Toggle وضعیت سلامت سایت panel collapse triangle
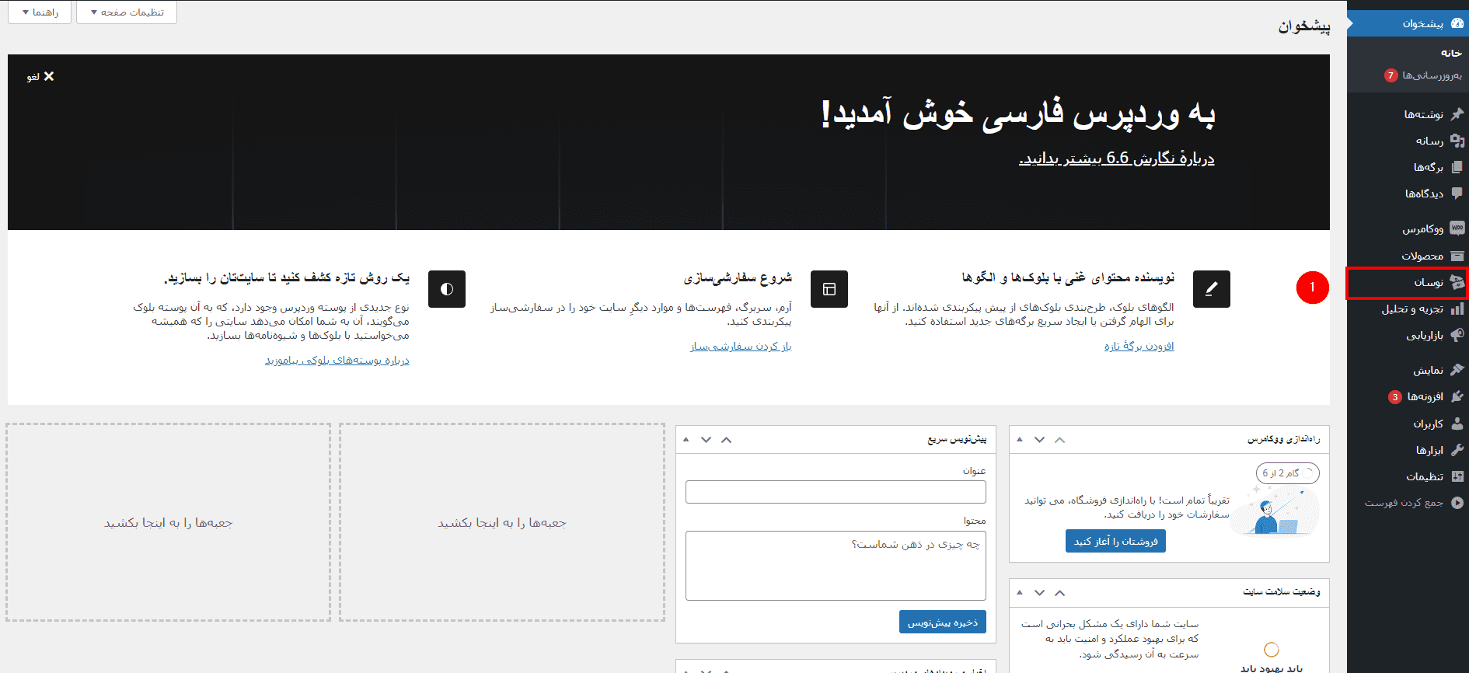The height and width of the screenshot is (673, 1469). pyautogui.click(x=1020, y=593)
